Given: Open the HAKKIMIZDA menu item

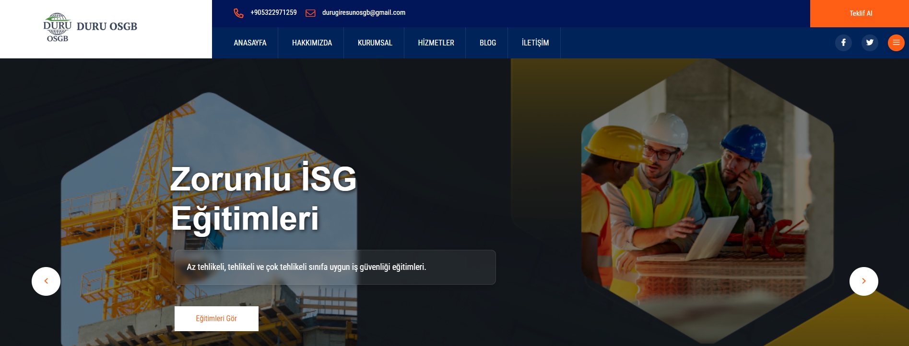Looking at the screenshot, I should [x=312, y=43].
